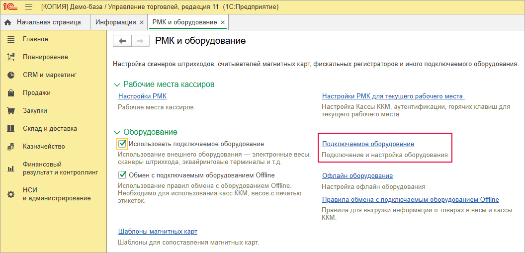
Task: Switch to the Информация tab
Action: (115, 22)
